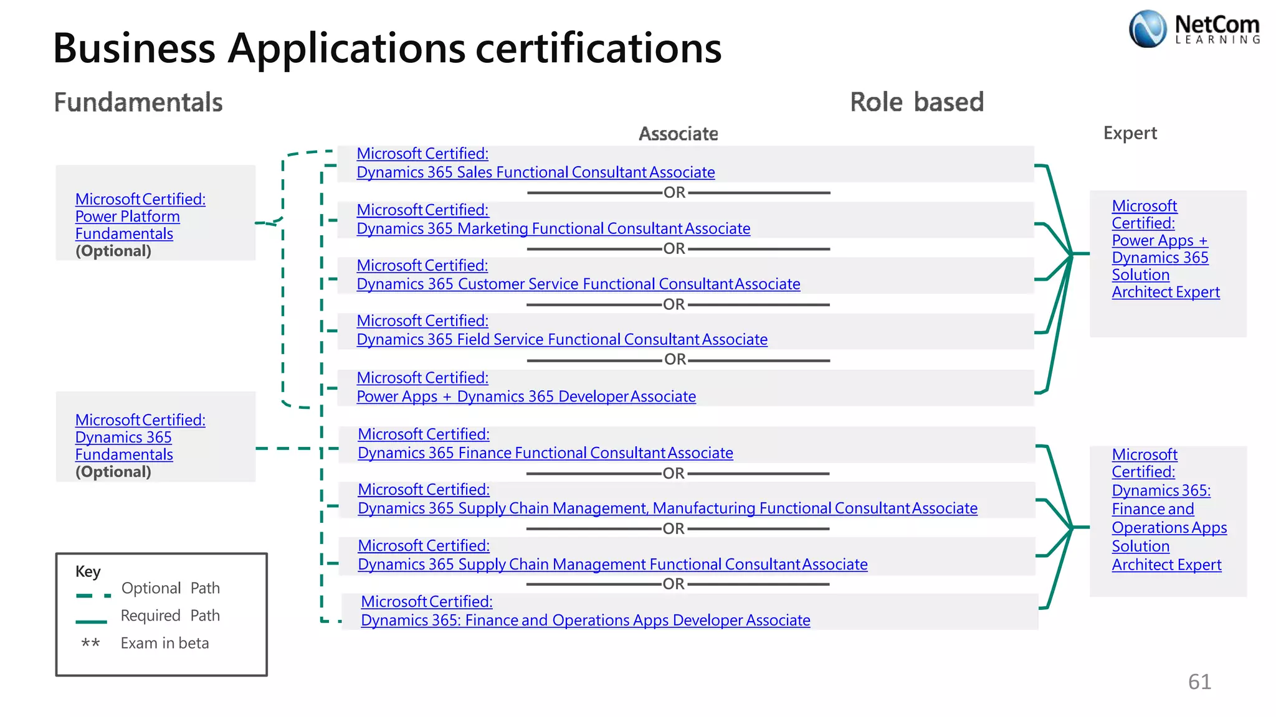The image size is (1276, 717).
Task: Click the NetCom Learning logo
Action: 1194,29
